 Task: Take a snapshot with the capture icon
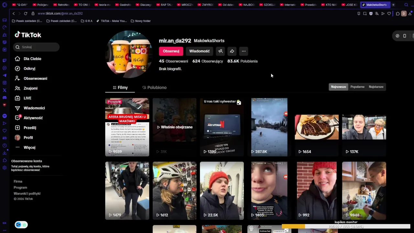(x=365, y=14)
